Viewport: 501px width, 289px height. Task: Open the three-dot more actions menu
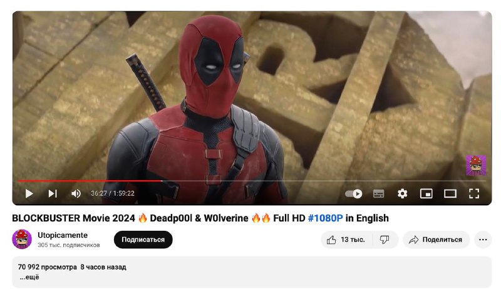[483, 240]
